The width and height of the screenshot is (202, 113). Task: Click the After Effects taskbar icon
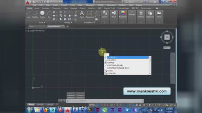[x=112, y=110]
